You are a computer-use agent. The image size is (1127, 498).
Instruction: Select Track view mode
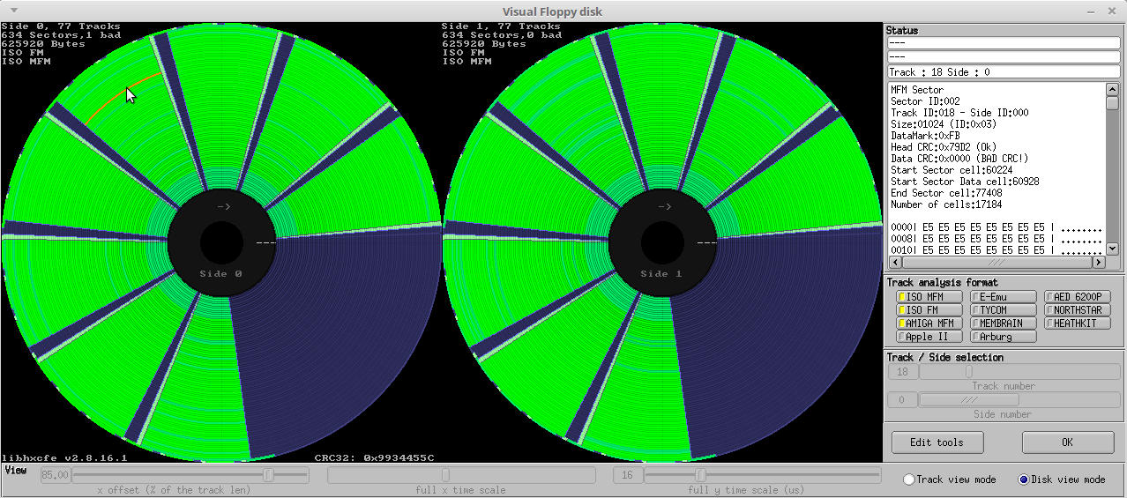(950, 479)
